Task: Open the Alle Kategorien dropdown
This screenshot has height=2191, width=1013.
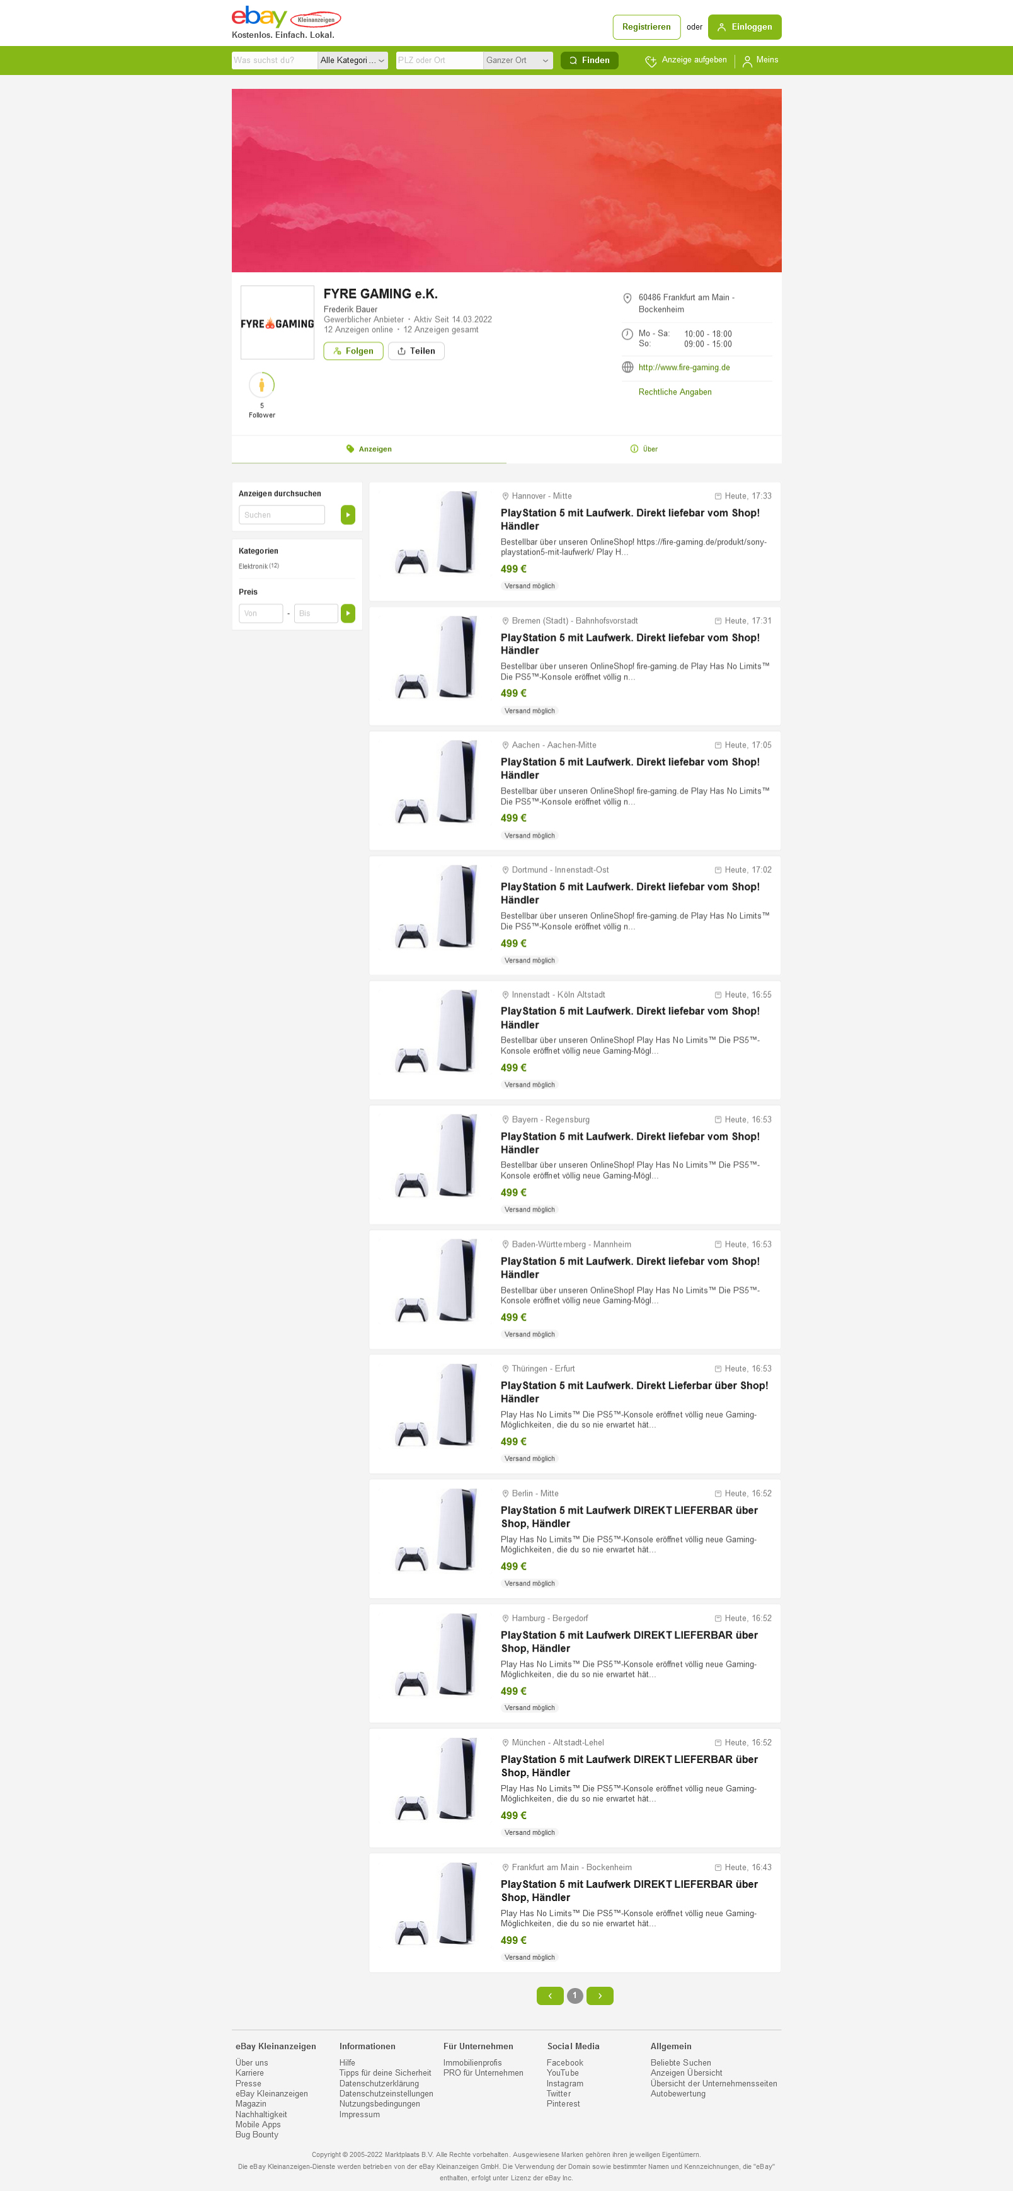Action: pyautogui.click(x=353, y=61)
